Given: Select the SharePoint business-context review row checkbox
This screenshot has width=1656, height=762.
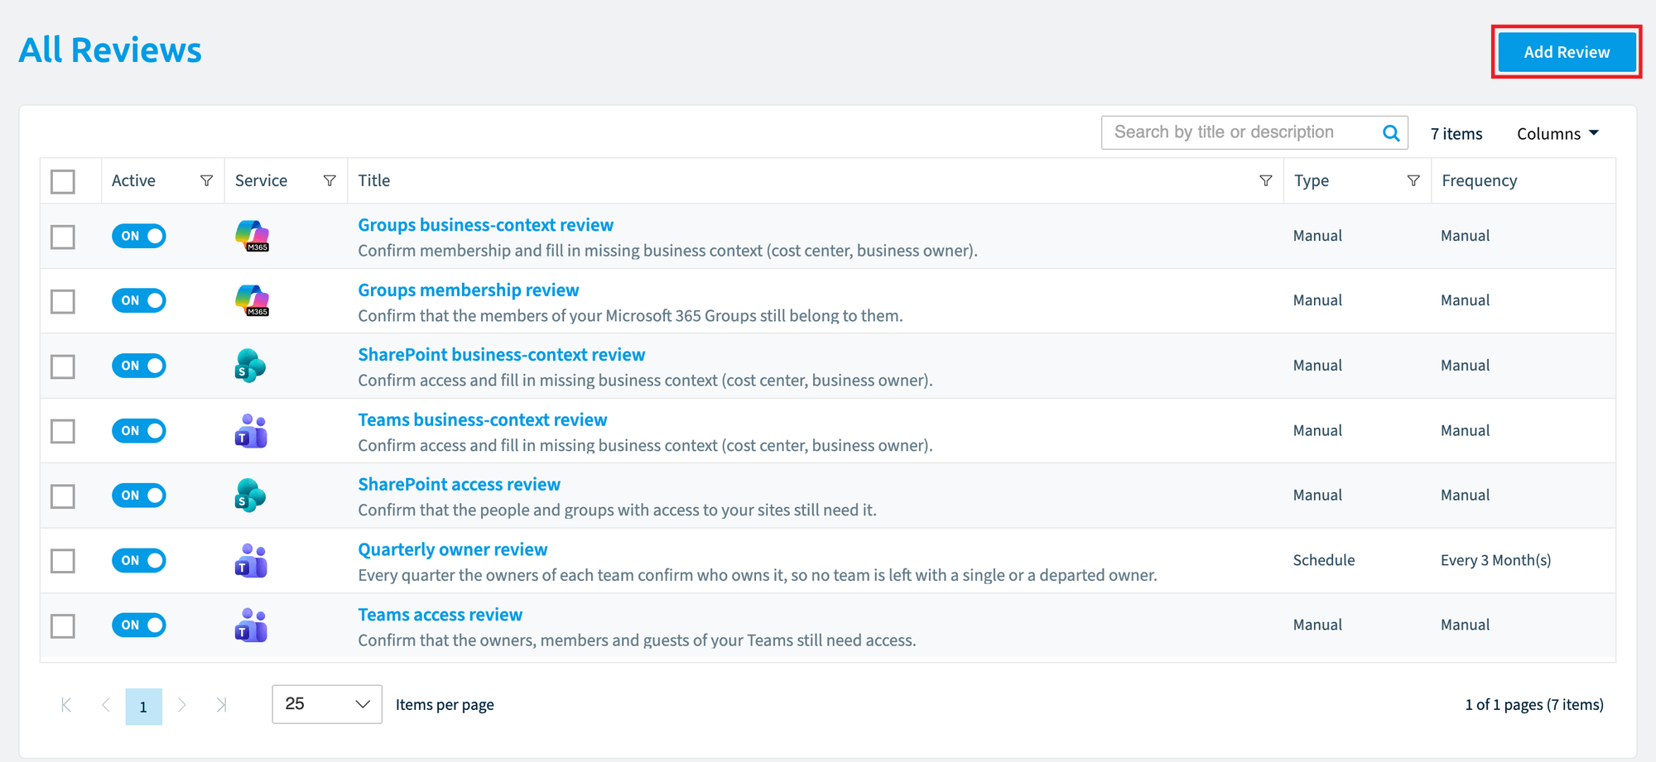Looking at the screenshot, I should point(63,367).
